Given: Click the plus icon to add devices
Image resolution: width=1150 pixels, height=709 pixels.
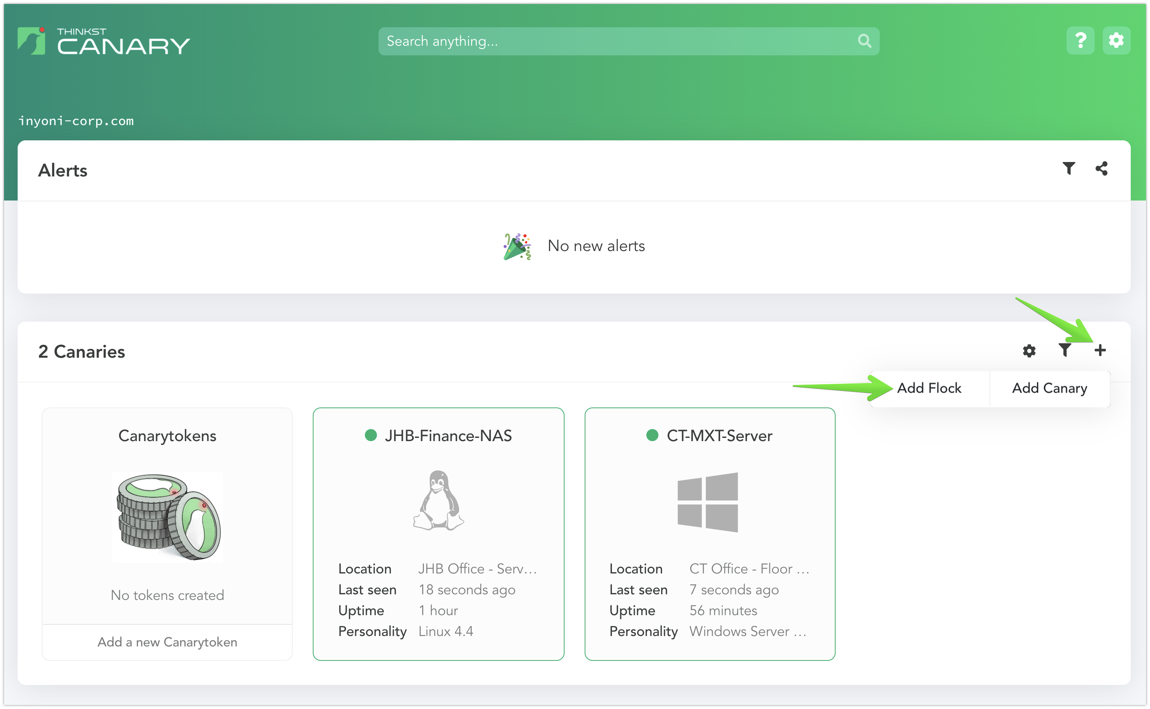Looking at the screenshot, I should click(x=1100, y=350).
